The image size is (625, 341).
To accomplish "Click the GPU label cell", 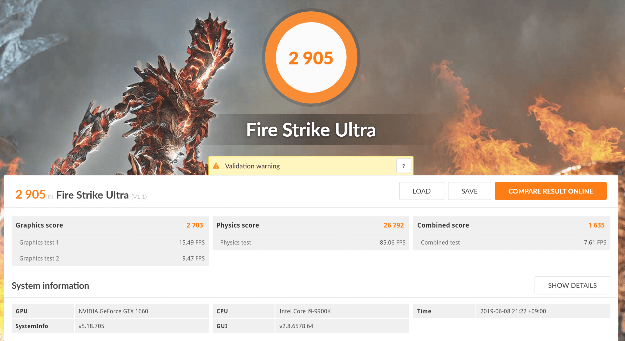I will coord(43,311).
